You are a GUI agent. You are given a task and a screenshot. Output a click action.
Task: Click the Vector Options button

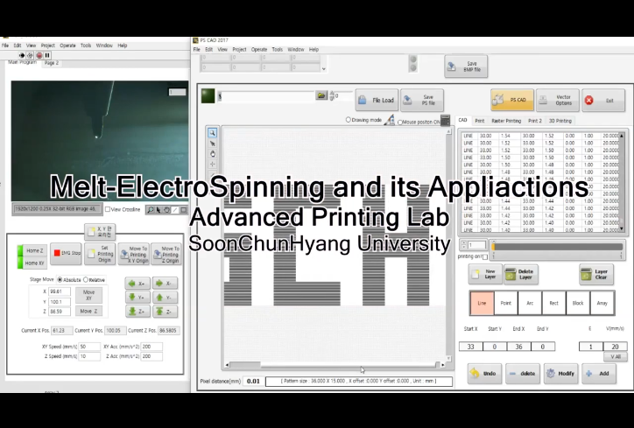(558, 100)
